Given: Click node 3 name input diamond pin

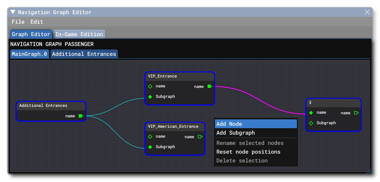Looking at the screenshot, I should click(x=311, y=113).
